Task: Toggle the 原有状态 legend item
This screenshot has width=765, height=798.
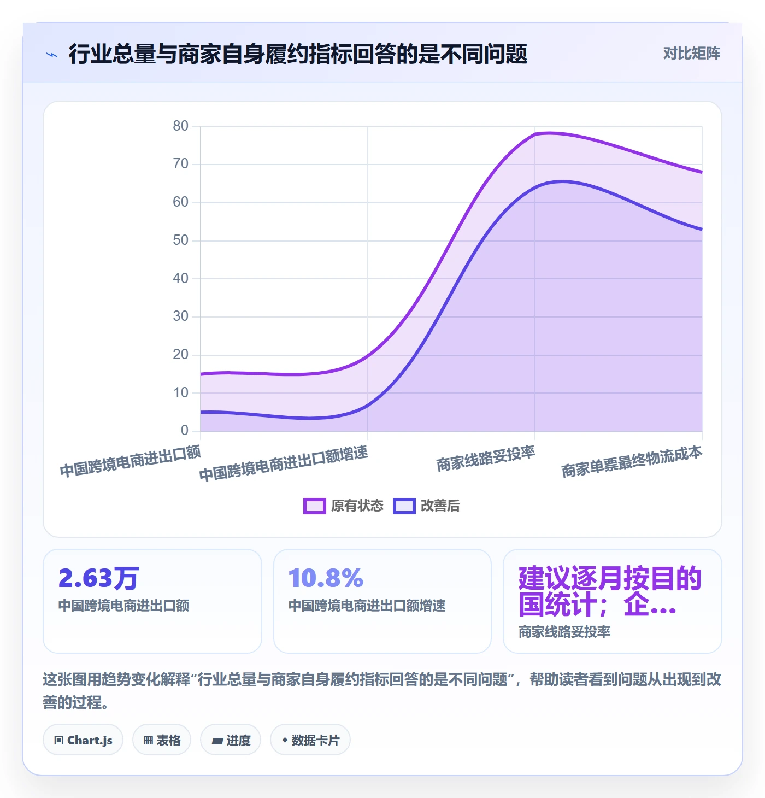Action: point(344,506)
